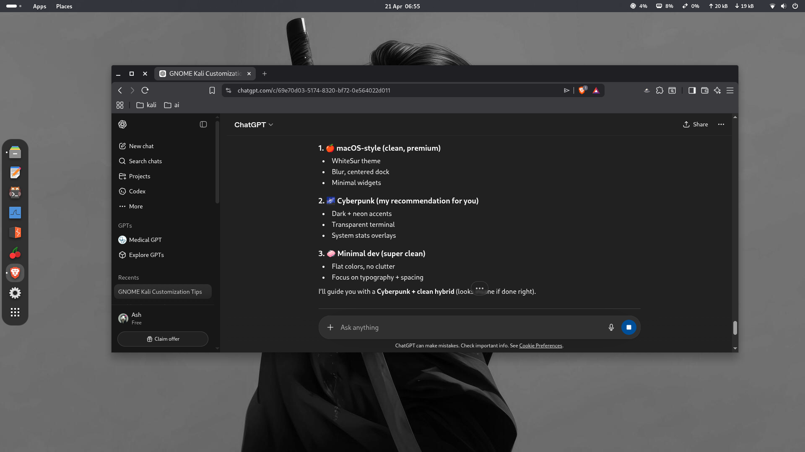This screenshot has height=452, width=805.
Task: Reload the current page
Action: pos(145,90)
